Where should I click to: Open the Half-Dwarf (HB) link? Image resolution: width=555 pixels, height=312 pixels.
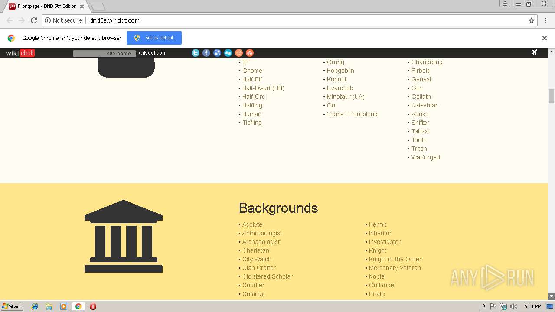pyautogui.click(x=263, y=88)
